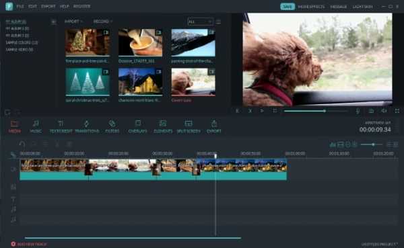
Task: Click the Filmora logo icon
Action: pyautogui.click(x=9, y=7)
